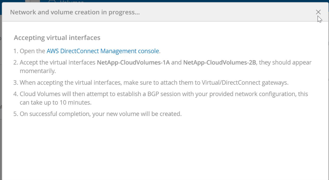The width and height of the screenshot is (329, 180).
Task: Click the dialog title 'Network and volume creation in progress...'
Action: pyautogui.click(x=75, y=12)
